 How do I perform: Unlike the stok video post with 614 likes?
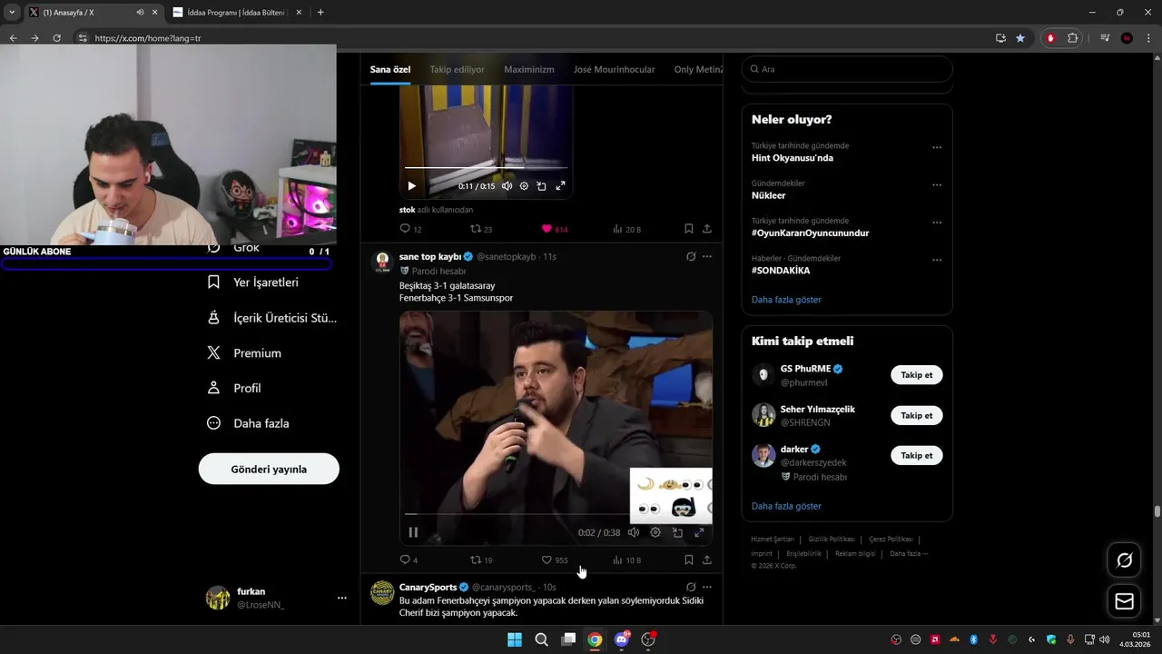point(547,229)
